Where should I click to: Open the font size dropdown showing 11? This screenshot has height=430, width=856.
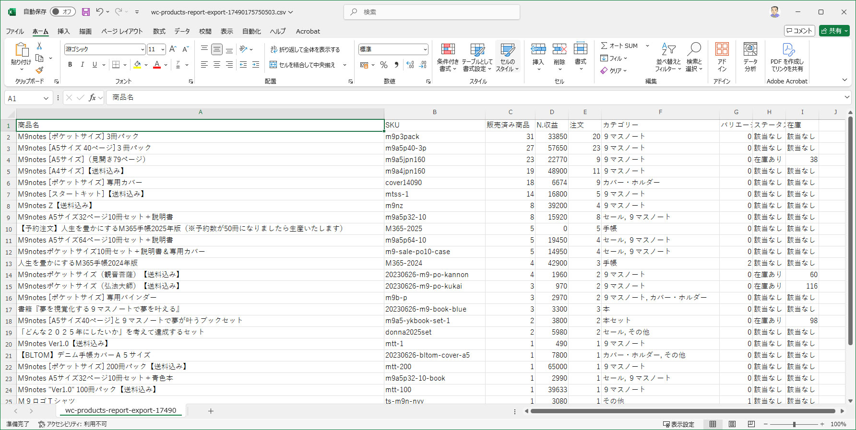(x=163, y=49)
